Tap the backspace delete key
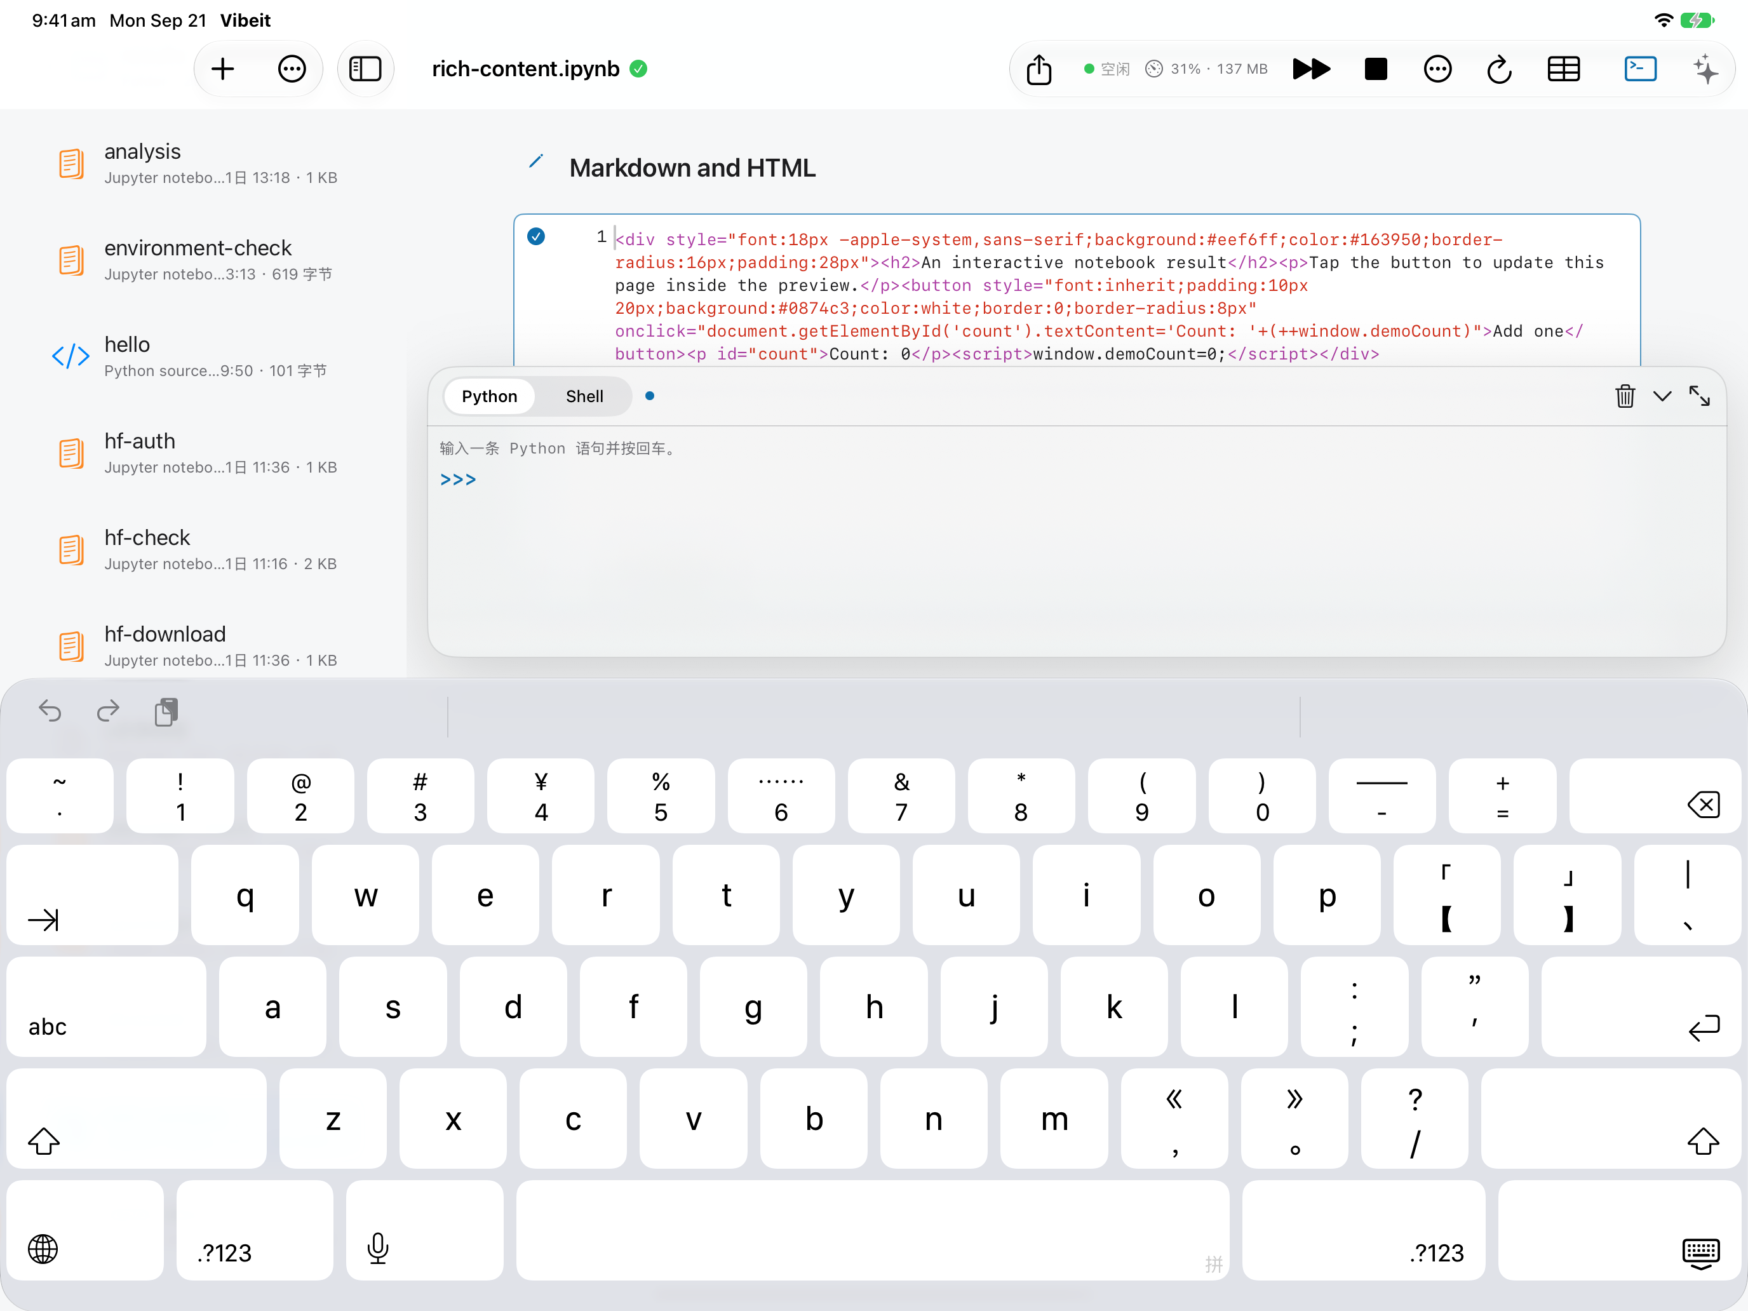This screenshot has width=1748, height=1311. point(1655,796)
